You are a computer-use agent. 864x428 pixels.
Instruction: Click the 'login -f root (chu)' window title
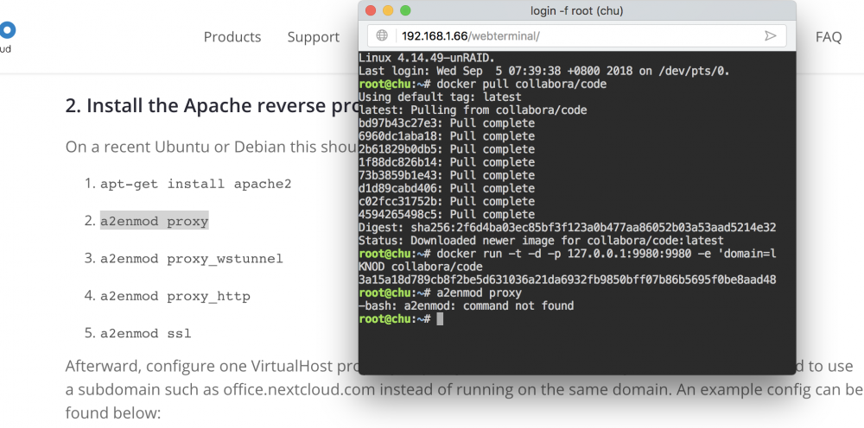[576, 10]
